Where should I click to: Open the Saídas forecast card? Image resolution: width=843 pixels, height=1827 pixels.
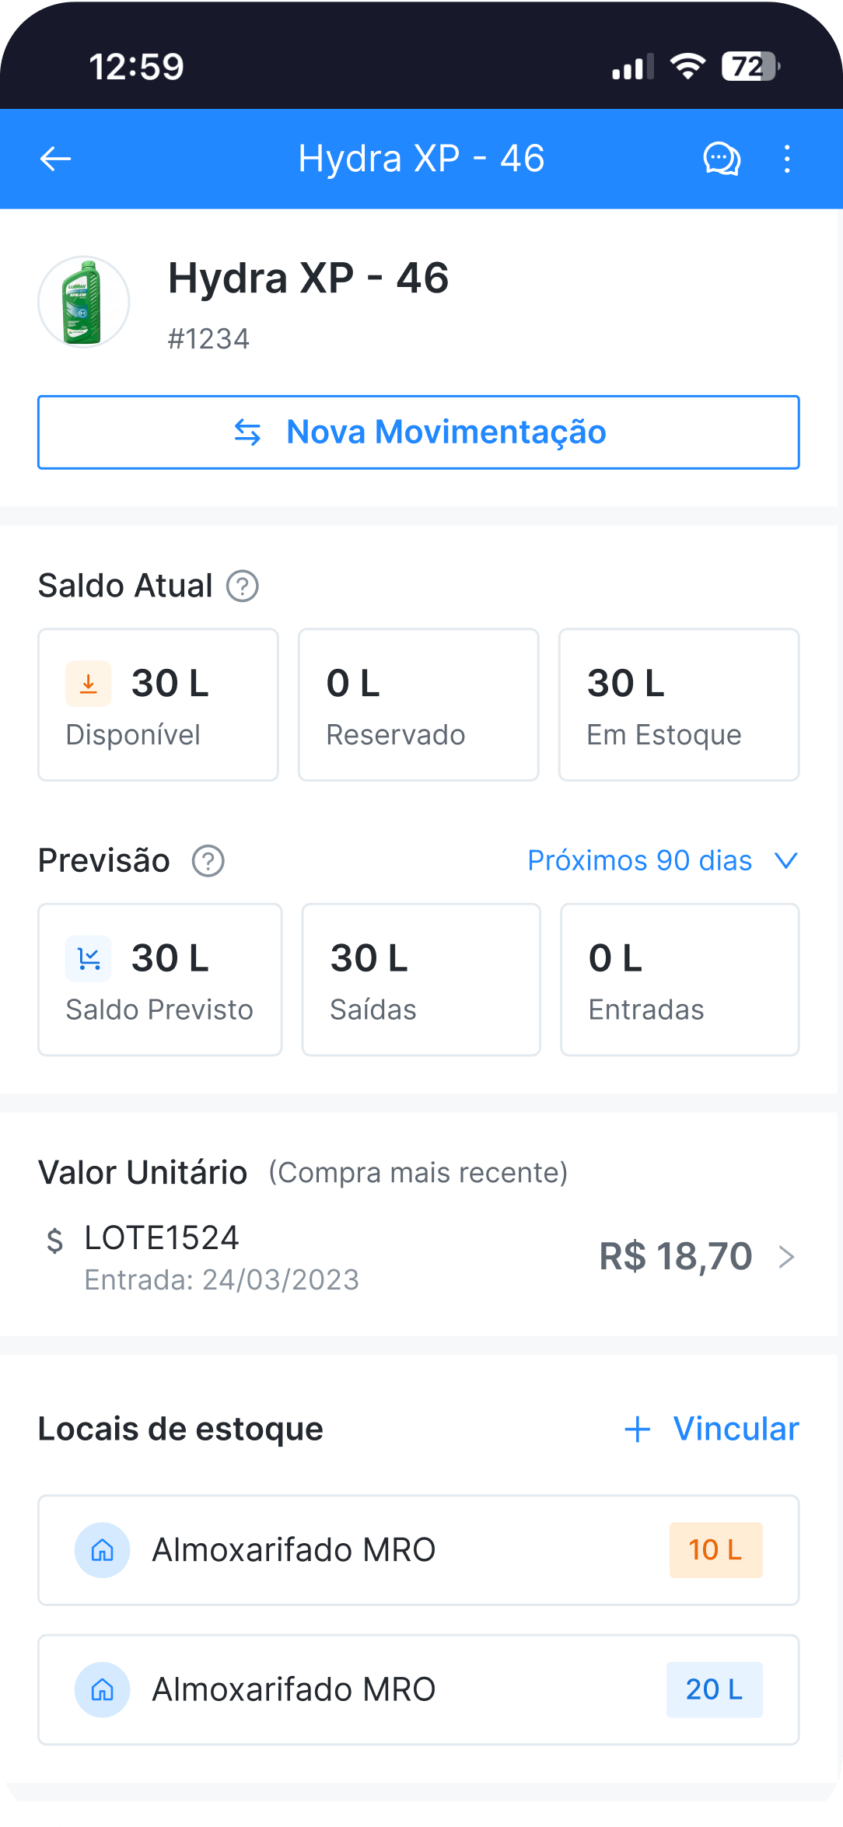[x=421, y=979]
